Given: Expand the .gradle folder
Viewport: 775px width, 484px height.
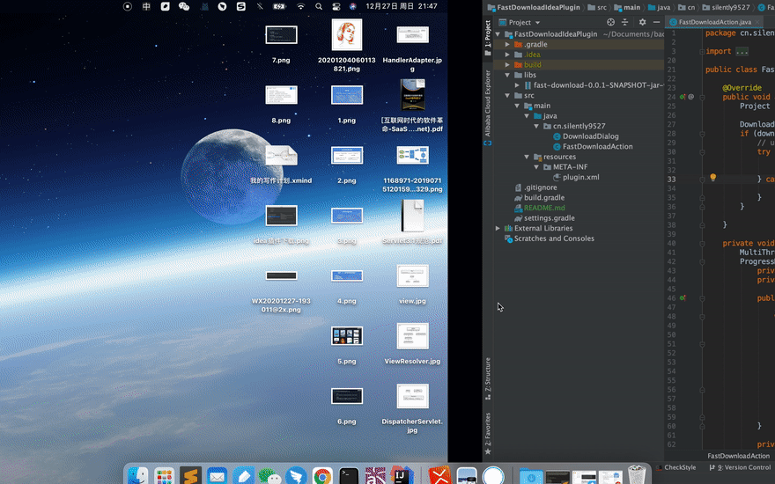Looking at the screenshot, I should coord(508,44).
